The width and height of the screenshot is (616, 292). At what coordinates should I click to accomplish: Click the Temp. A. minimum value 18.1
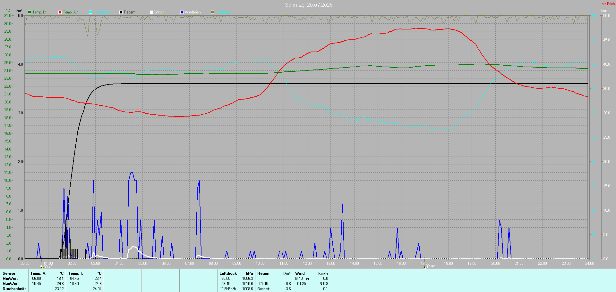coord(60,279)
